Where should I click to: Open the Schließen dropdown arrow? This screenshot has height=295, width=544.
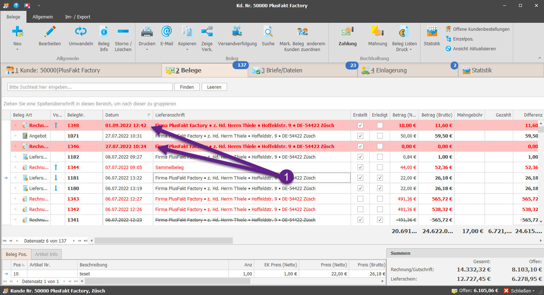[533, 291]
